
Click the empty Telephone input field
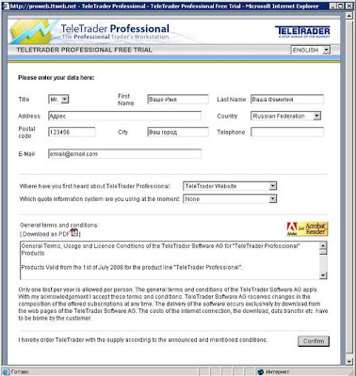click(x=287, y=132)
